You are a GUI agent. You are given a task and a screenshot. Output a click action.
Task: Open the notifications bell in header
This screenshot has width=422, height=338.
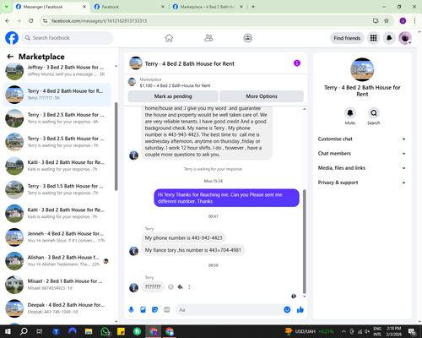[389, 38]
